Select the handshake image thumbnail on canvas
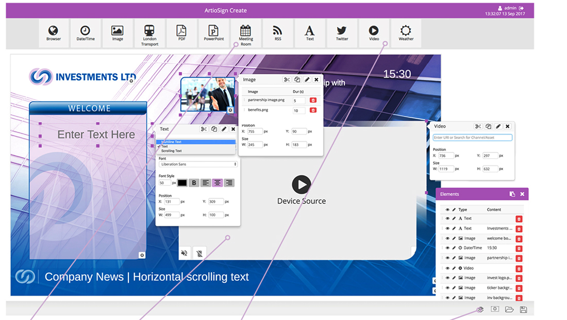Screen dimensions: 567x320 coord(208,94)
